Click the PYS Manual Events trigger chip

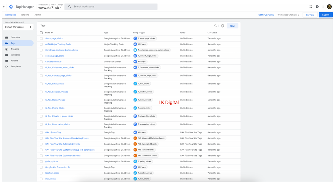[144, 150]
